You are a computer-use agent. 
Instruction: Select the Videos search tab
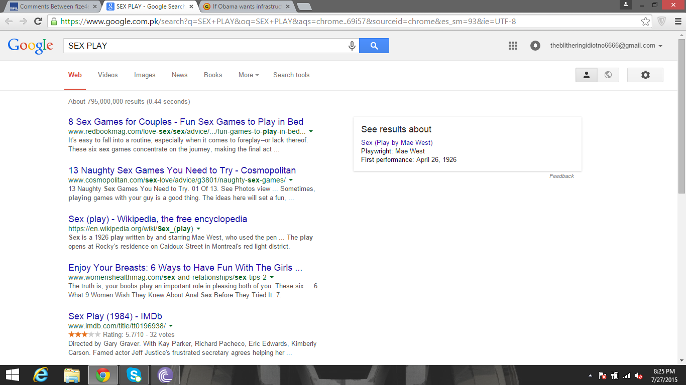coord(108,75)
